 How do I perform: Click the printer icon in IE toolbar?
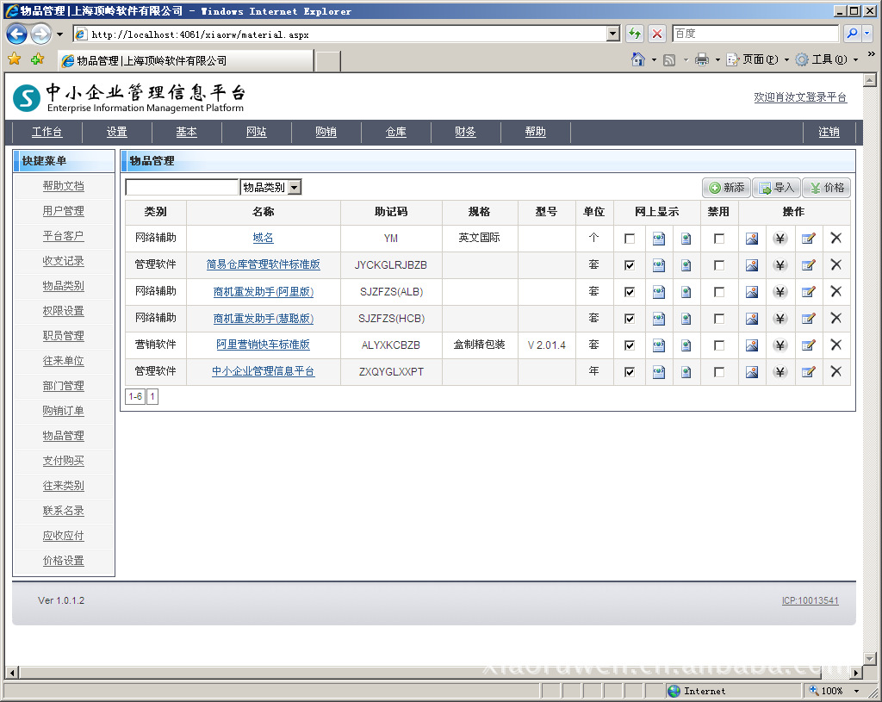(702, 60)
